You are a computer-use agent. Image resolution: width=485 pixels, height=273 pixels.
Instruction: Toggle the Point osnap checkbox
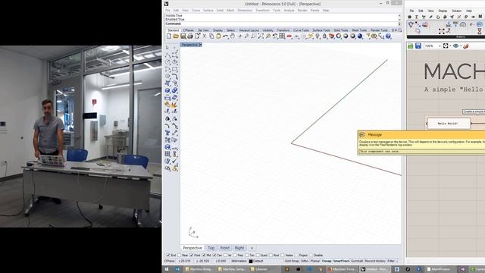click(192, 256)
